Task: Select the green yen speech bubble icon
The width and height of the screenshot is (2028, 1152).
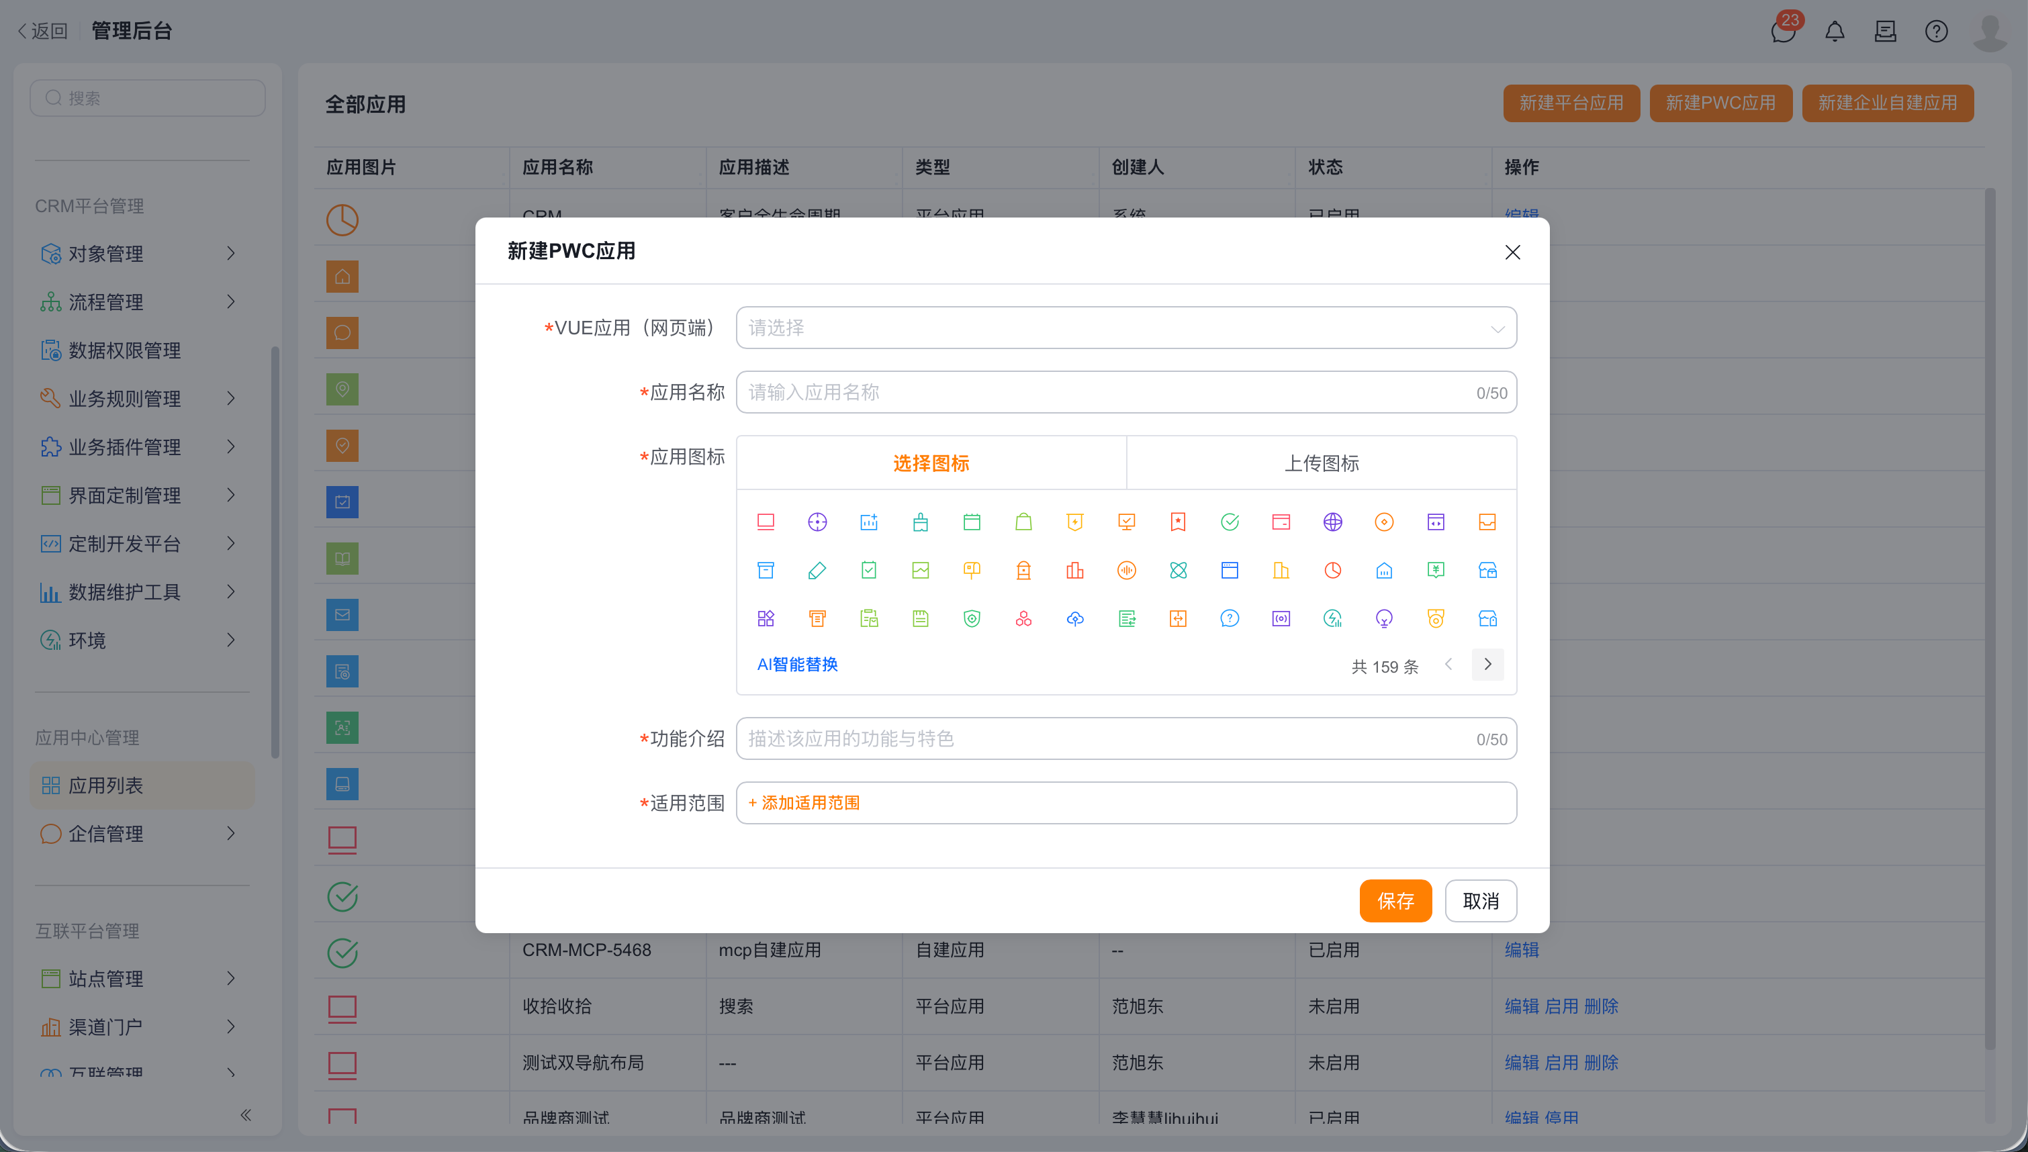Action: (1436, 571)
